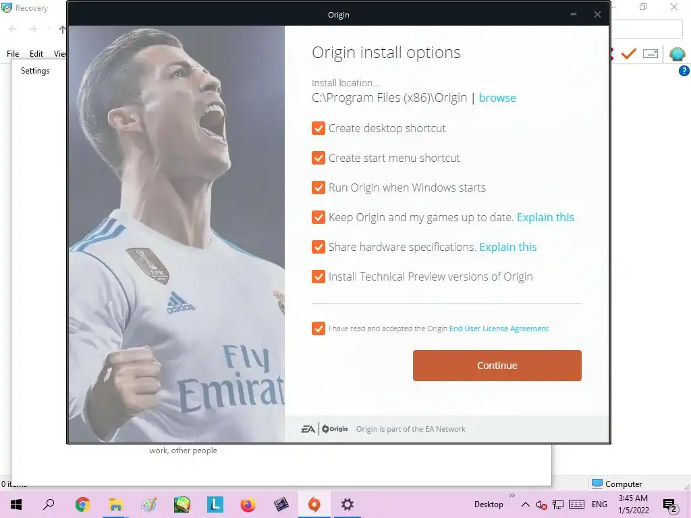
Task: Click the orange checkmark icon in Recovery toolbar
Action: [628, 54]
